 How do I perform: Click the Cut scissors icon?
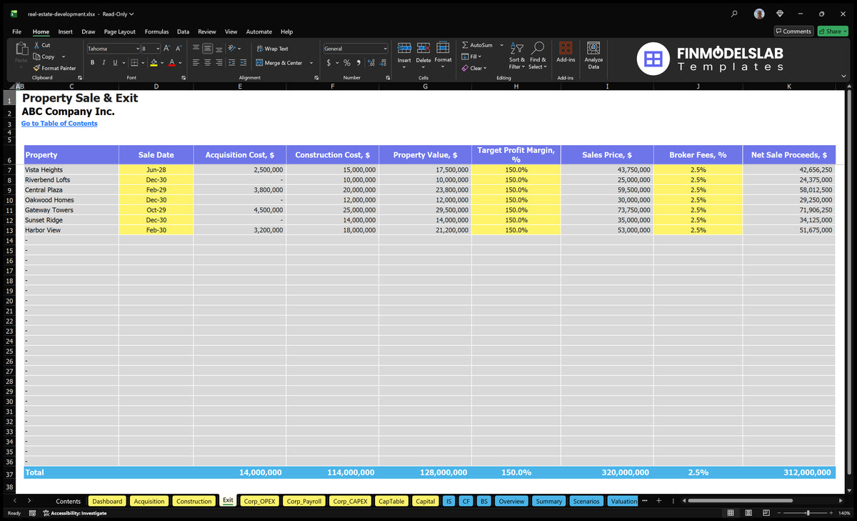pyautogui.click(x=36, y=45)
